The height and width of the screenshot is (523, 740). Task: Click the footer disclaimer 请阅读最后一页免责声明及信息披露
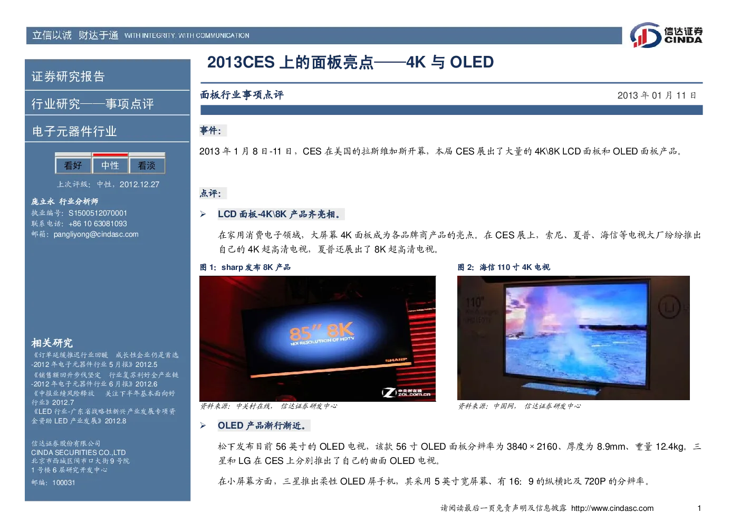point(504,508)
